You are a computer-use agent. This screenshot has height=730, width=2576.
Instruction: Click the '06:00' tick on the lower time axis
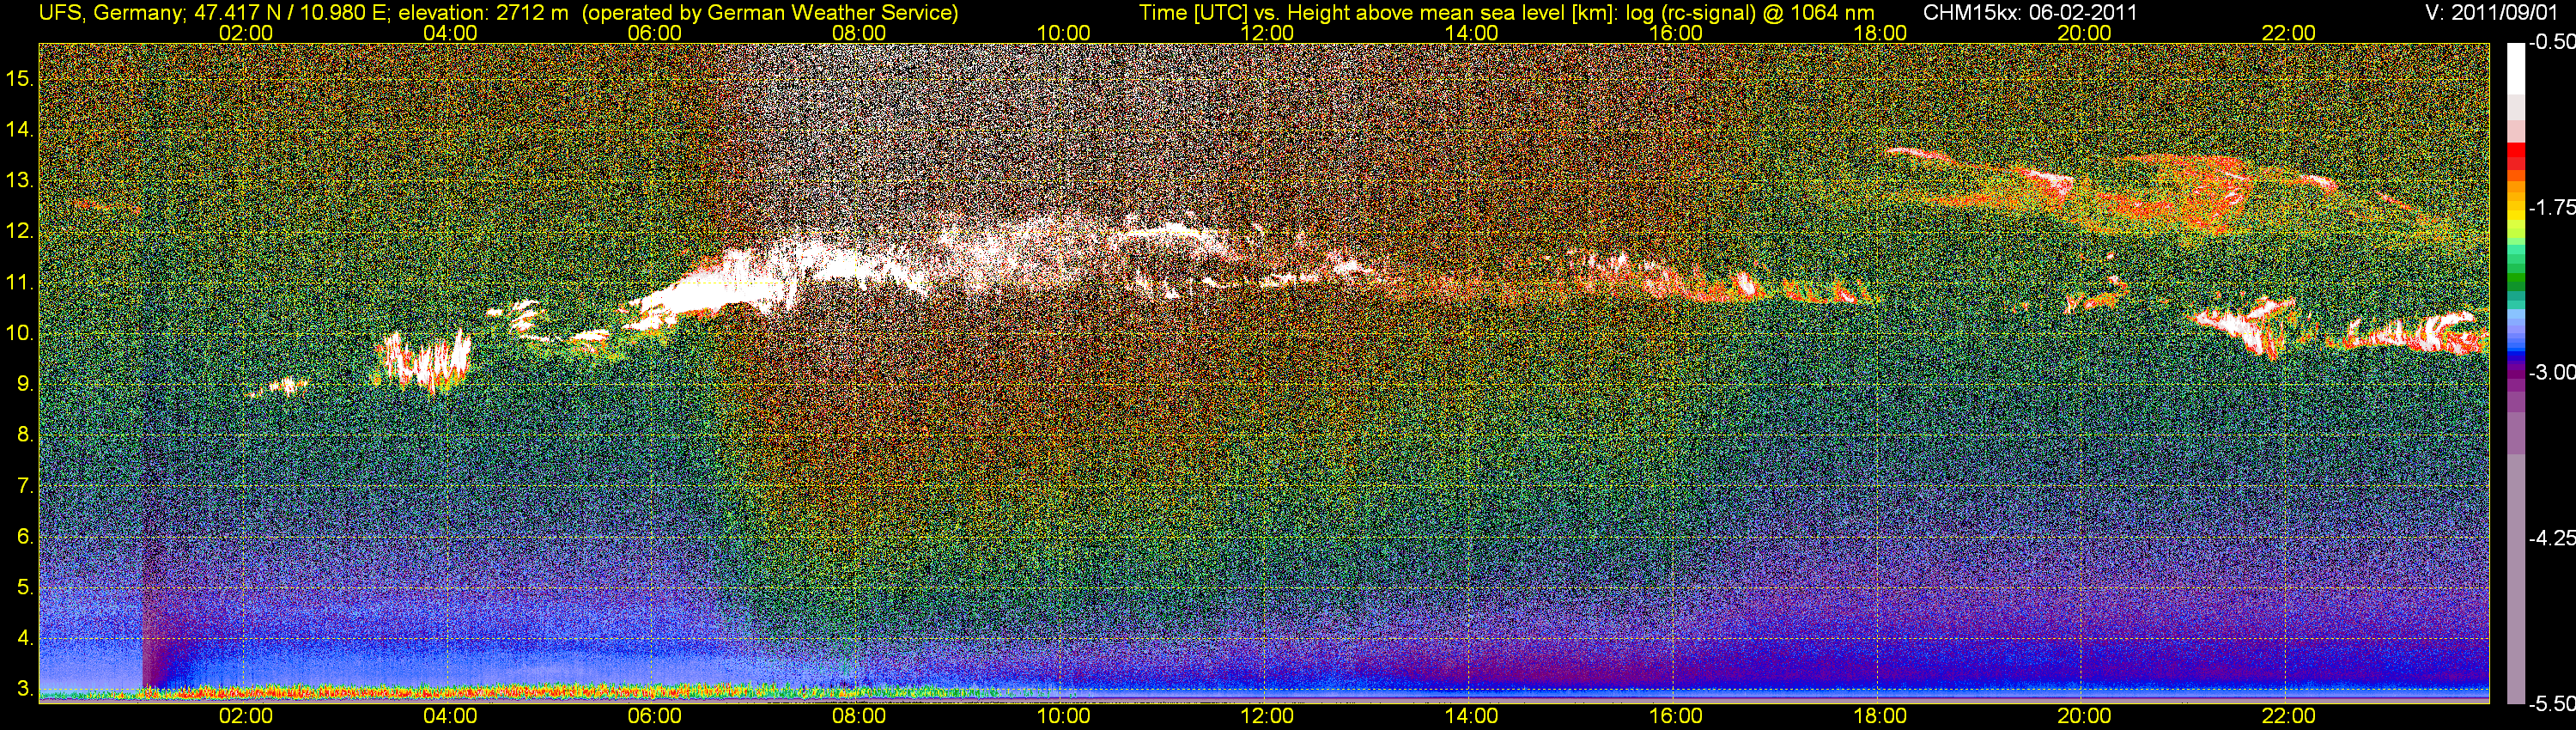(x=654, y=716)
